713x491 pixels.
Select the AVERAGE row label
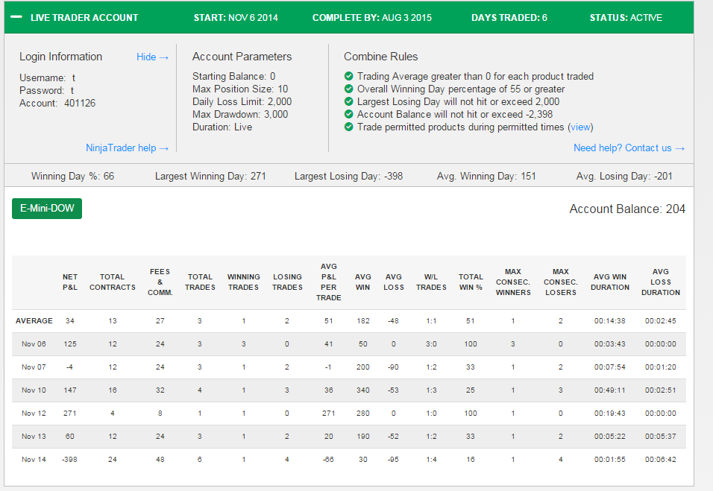tap(34, 320)
